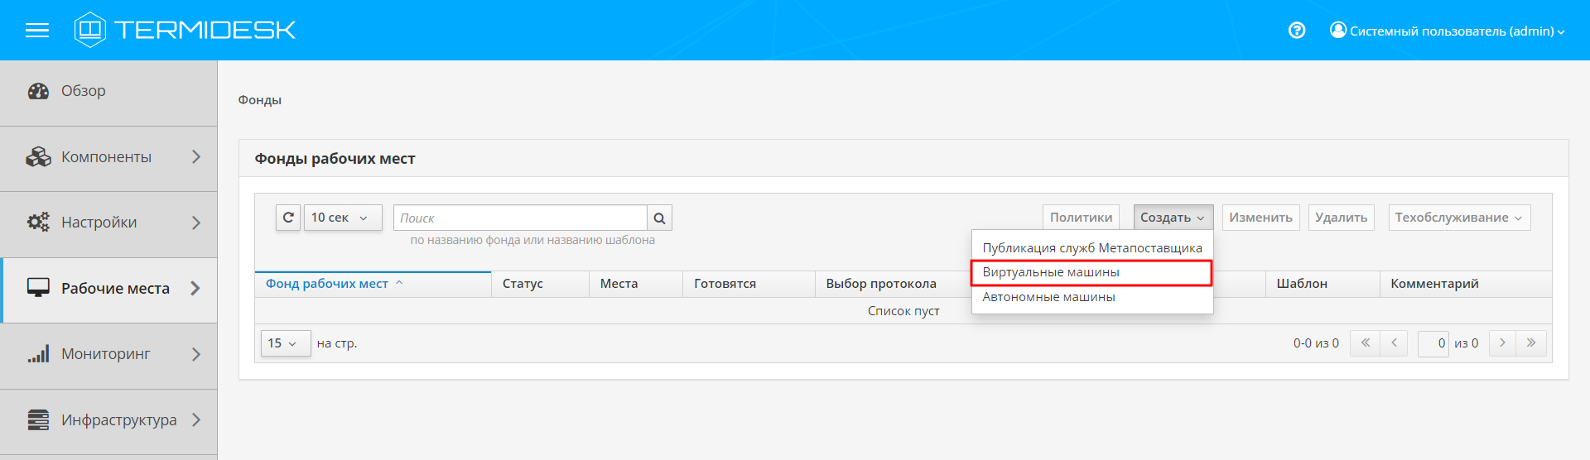The width and height of the screenshot is (1590, 460).
Task: Click the Удалить button
Action: click(x=1341, y=218)
